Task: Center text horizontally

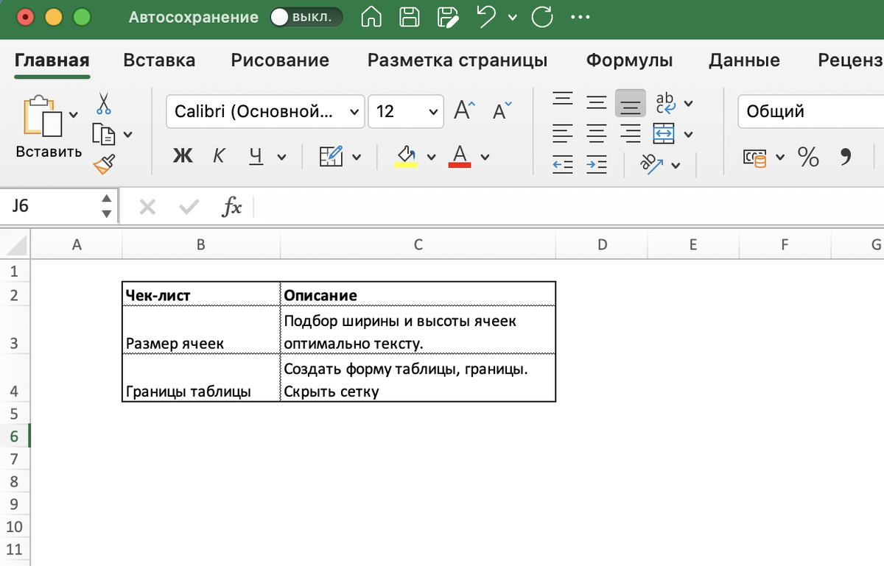Action: [597, 133]
